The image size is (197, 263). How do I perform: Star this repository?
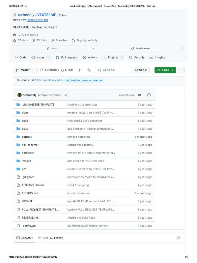[51, 49]
